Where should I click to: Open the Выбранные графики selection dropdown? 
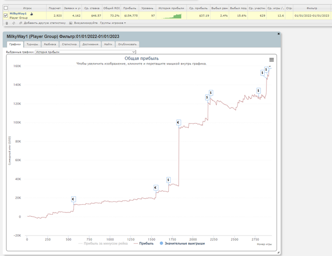coord(85,52)
